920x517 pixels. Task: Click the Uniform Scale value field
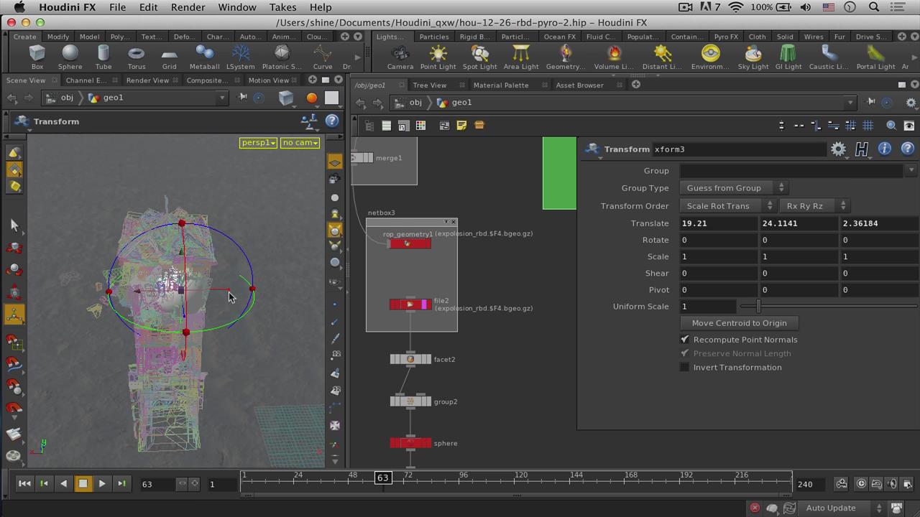tap(708, 307)
